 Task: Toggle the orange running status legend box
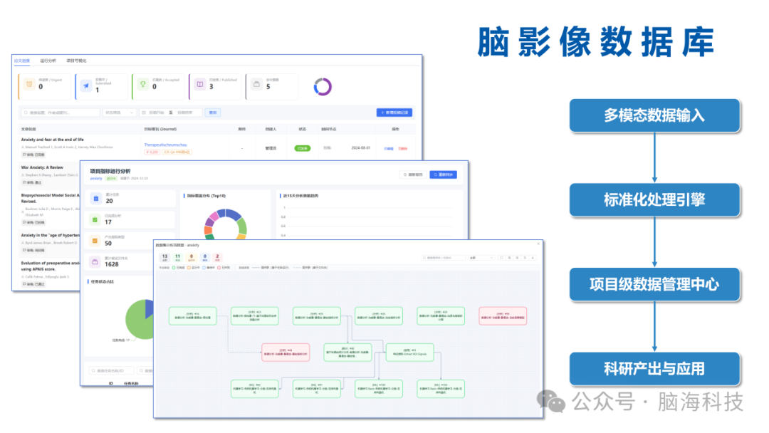[189, 268]
